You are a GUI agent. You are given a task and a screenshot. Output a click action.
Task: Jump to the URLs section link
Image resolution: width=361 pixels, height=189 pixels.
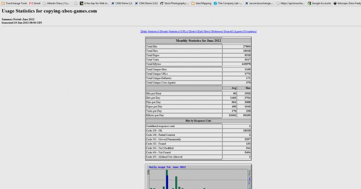[x=184, y=31]
